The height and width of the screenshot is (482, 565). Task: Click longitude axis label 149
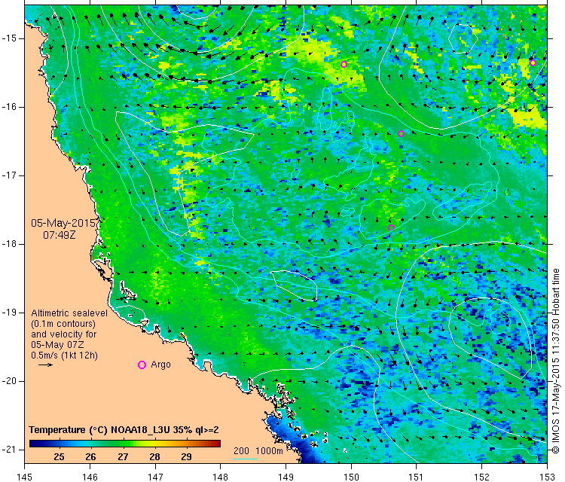[286, 477]
